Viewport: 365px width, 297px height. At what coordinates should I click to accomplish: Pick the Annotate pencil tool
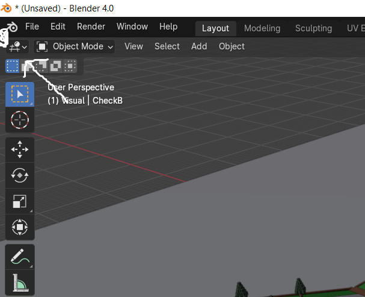[20, 257]
